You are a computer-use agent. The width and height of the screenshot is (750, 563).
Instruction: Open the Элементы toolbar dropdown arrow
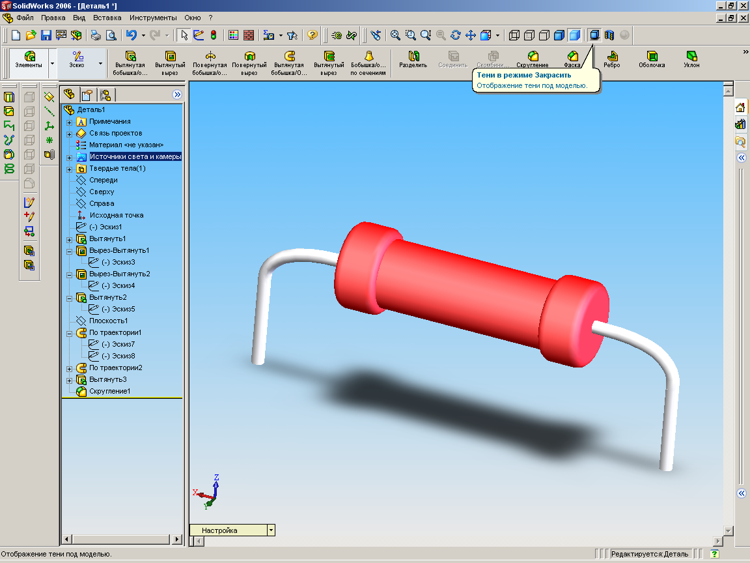coord(52,63)
